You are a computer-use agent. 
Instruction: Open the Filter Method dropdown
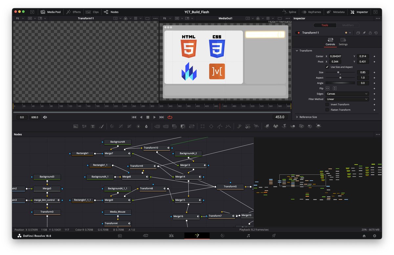347,99
